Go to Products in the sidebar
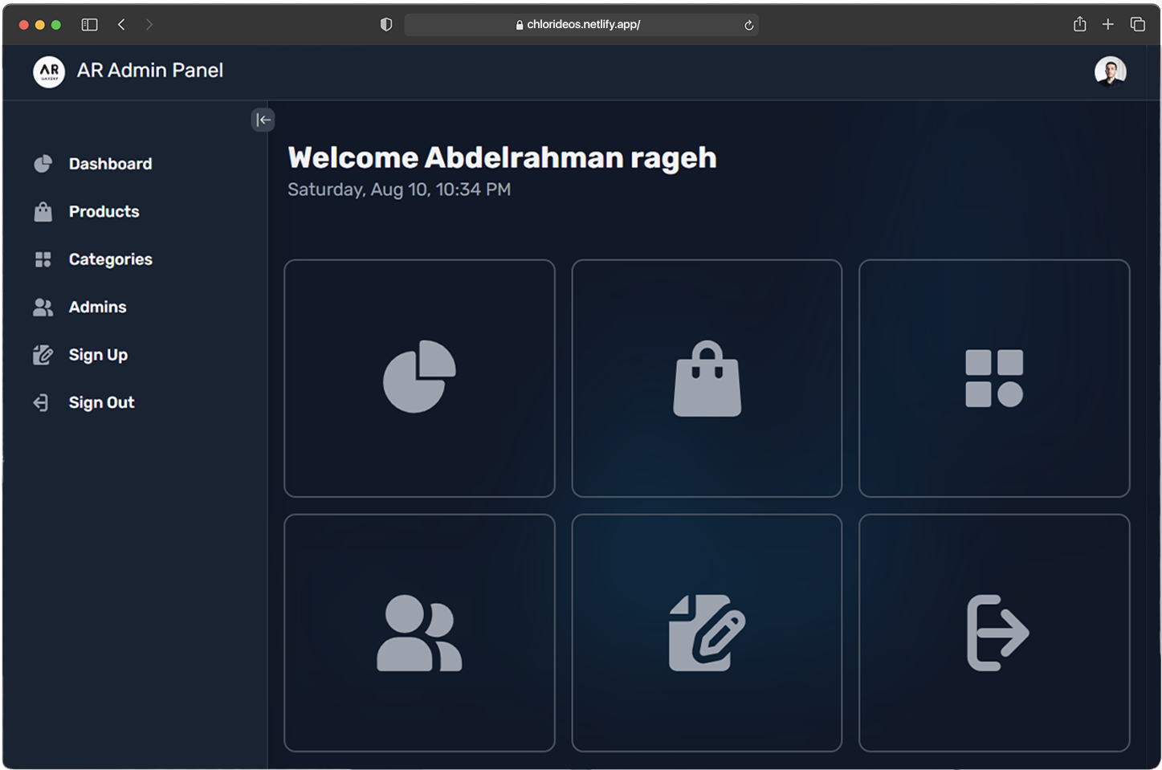 104,211
